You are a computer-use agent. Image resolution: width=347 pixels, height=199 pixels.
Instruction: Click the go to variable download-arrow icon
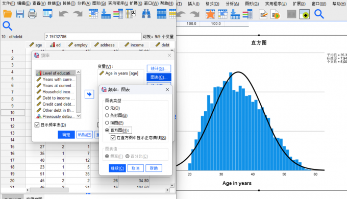(x=106, y=14)
